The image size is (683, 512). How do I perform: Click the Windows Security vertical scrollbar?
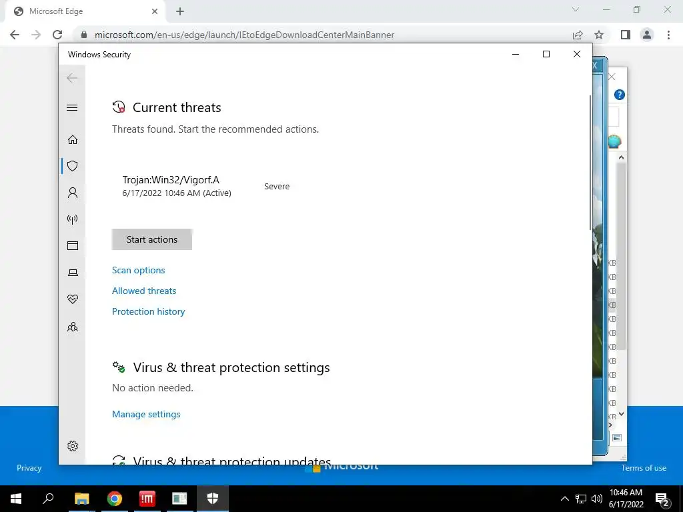(590, 163)
